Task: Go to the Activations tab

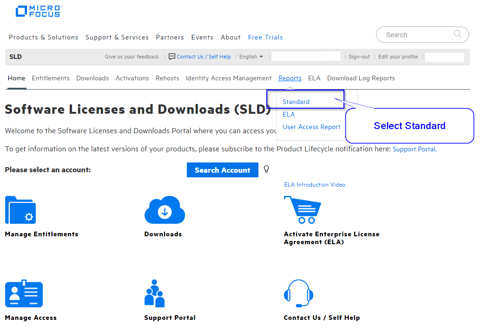Action: (132, 78)
